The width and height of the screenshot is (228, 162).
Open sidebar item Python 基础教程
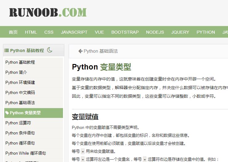pos(33,62)
